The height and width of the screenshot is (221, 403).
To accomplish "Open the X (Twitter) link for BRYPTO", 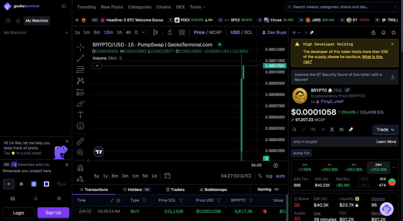I will [x=332, y=129].
